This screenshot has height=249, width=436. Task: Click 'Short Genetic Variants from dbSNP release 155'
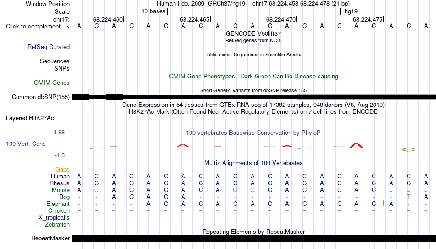click(x=253, y=90)
